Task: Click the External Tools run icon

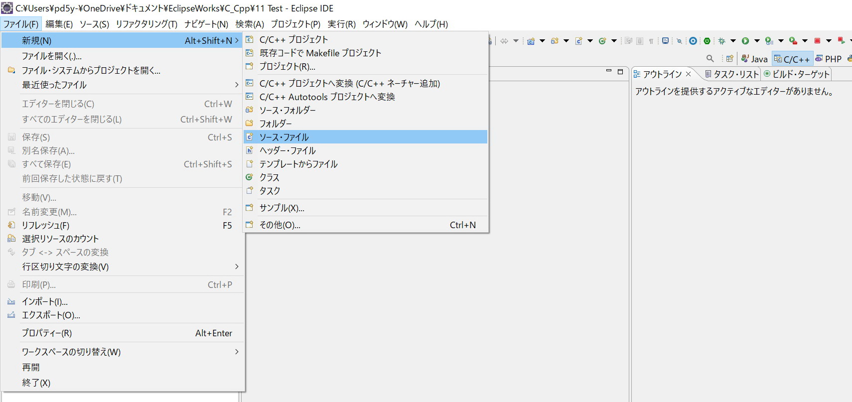Action: pos(793,41)
